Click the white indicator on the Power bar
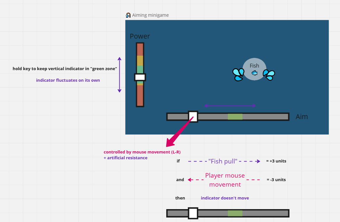This screenshot has height=222, width=340. click(x=140, y=77)
